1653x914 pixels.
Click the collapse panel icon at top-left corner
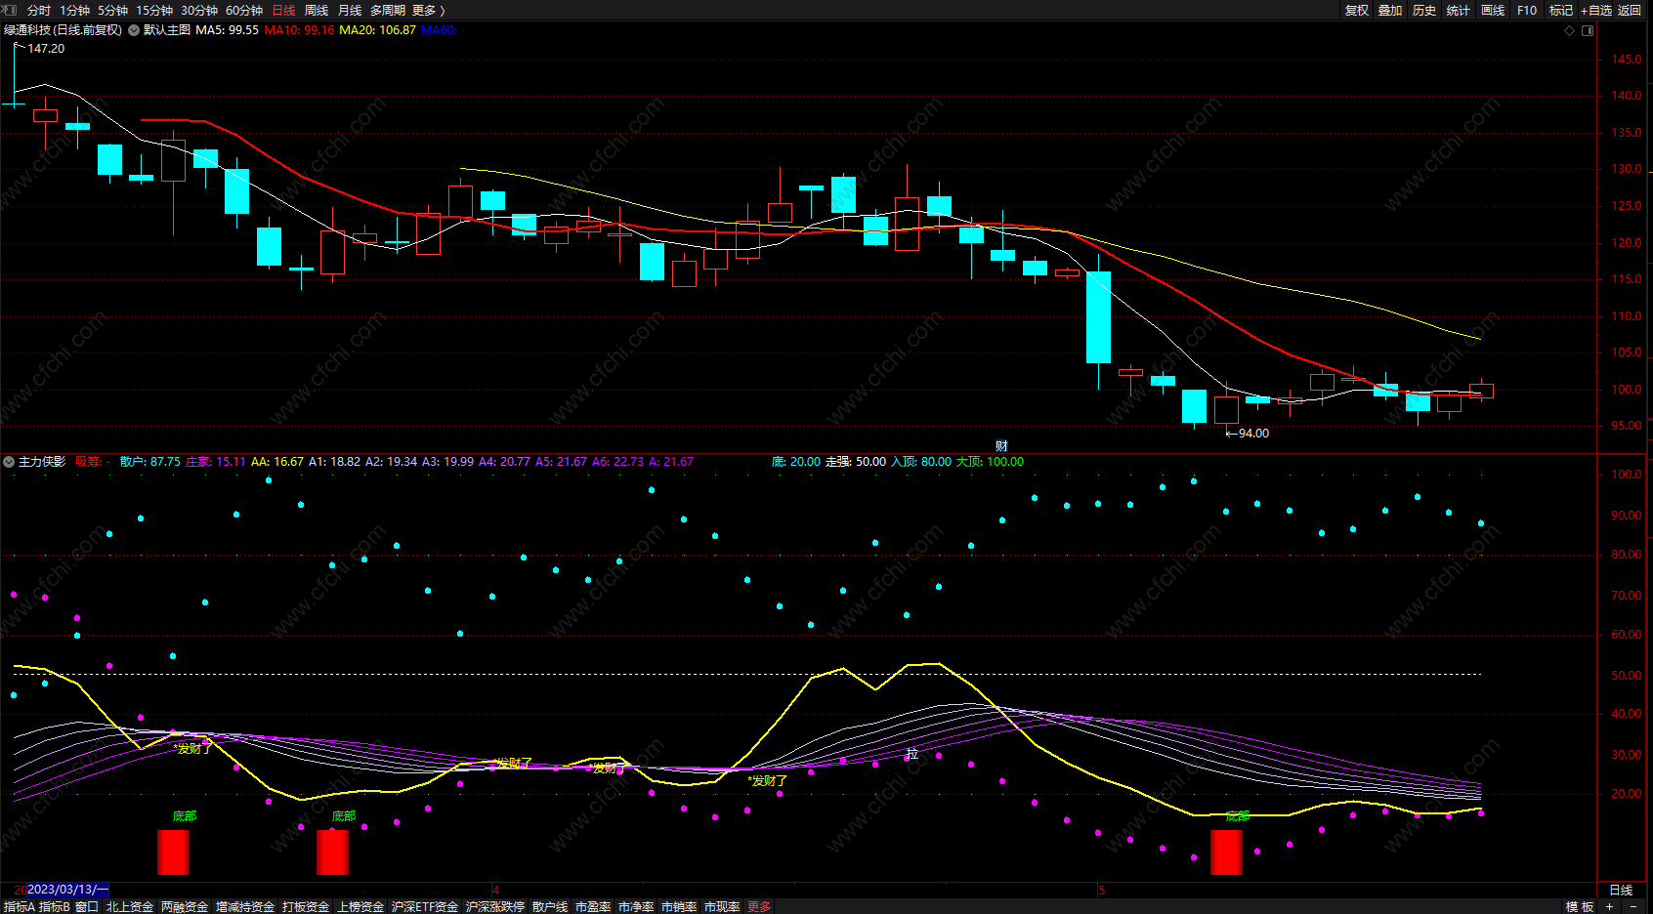[x=11, y=10]
